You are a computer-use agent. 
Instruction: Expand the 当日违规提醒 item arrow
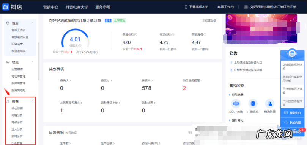[x=201, y=80]
